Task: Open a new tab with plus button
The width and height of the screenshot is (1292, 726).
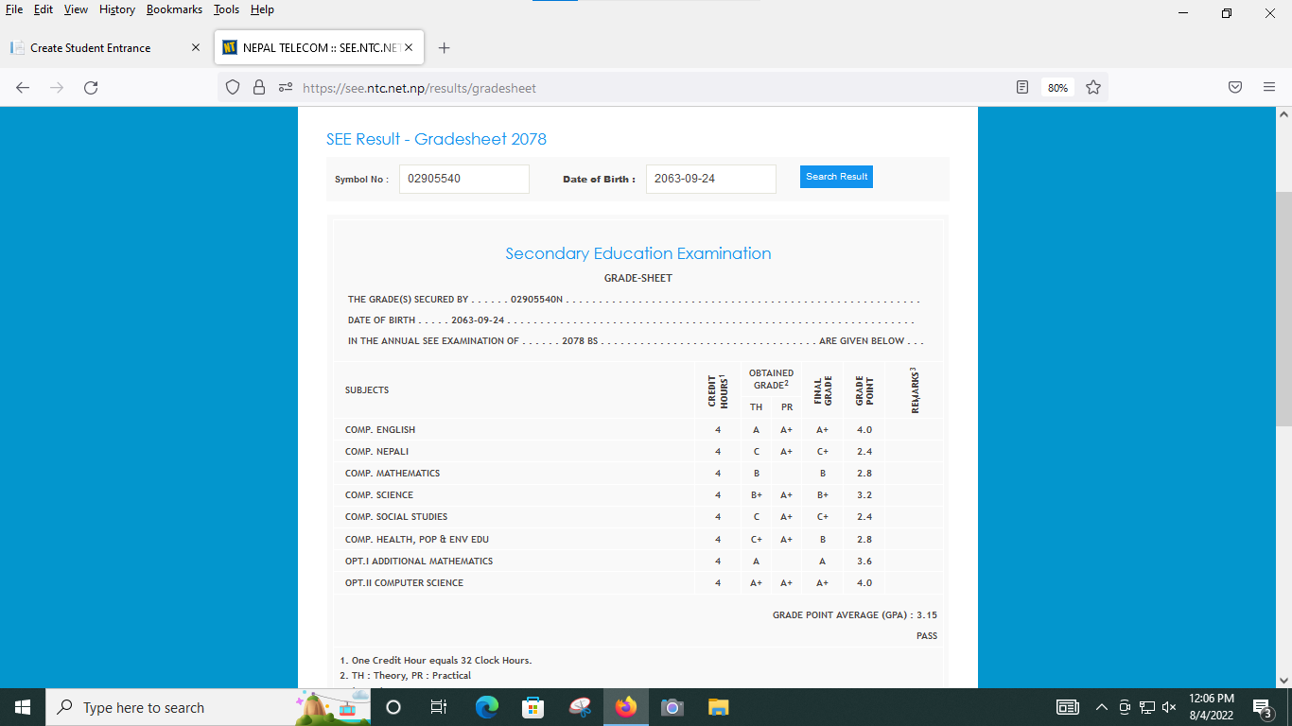Action: point(445,48)
